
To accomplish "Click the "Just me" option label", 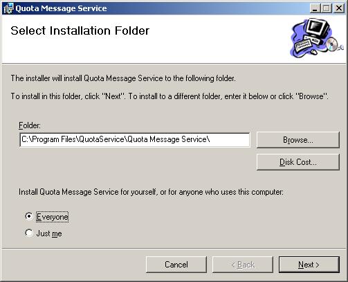I will [x=49, y=233].
